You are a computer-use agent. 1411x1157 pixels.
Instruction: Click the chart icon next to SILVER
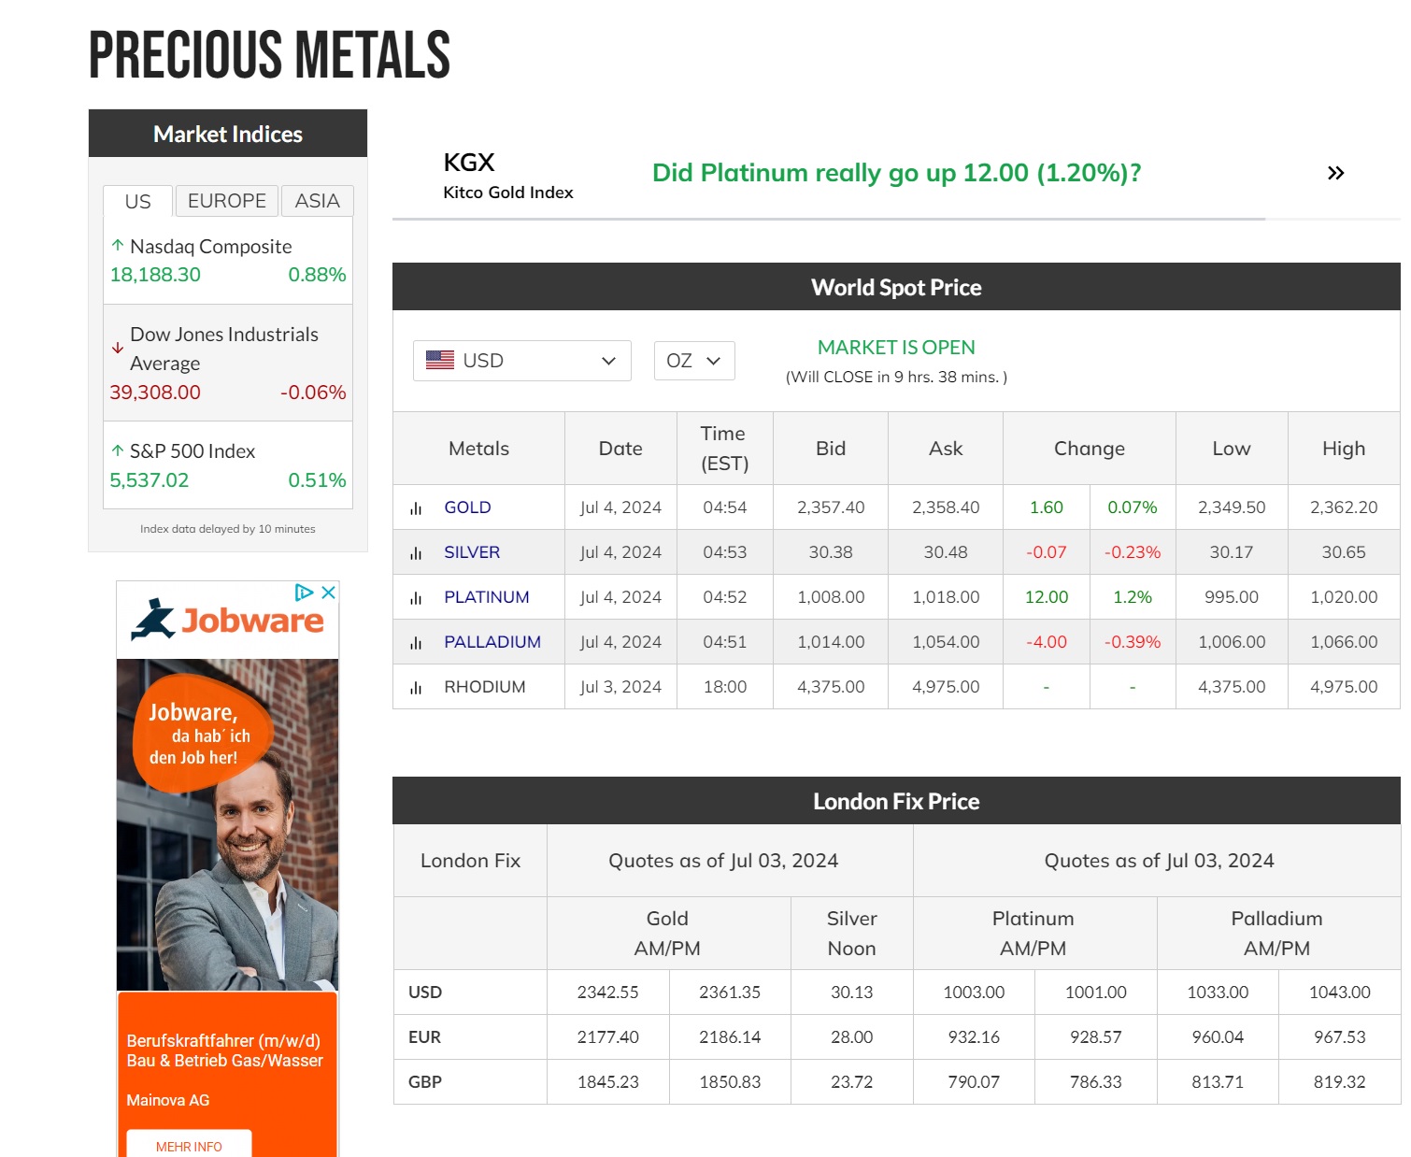pos(416,553)
